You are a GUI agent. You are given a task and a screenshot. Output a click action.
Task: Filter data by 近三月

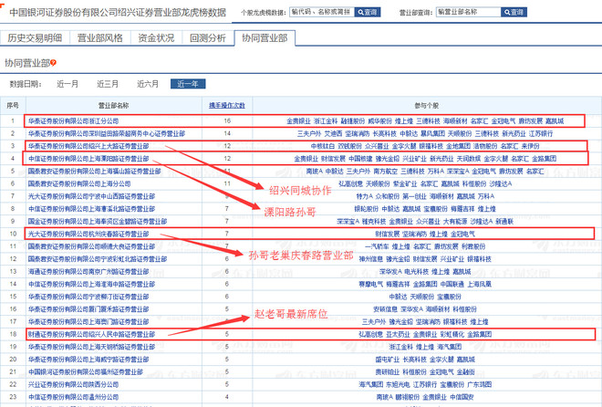click(108, 84)
